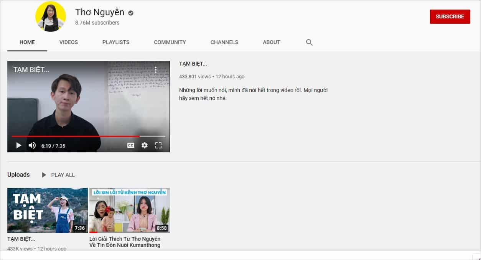Click the verified badge beside channel name
The width and height of the screenshot is (481, 260).
pyautogui.click(x=131, y=13)
